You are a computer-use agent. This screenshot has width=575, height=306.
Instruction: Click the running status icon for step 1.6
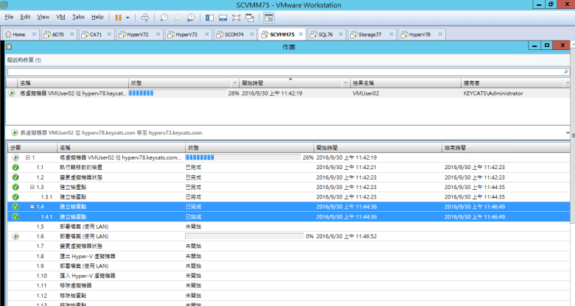pyautogui.click(x=15, y=236)
